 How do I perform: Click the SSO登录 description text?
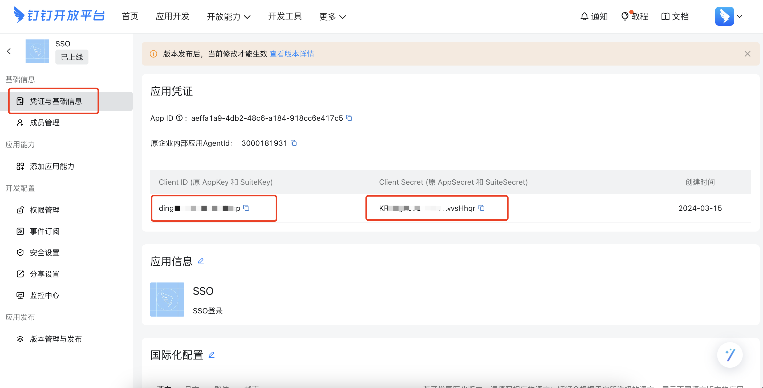coord(208,311)
